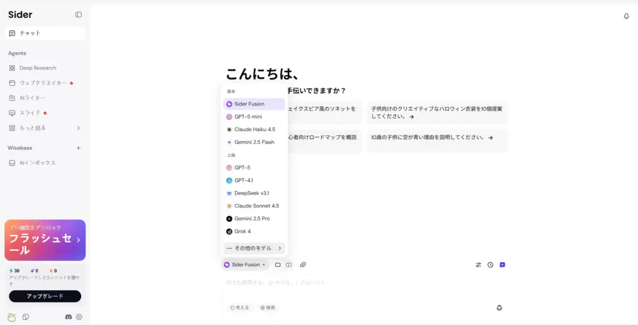
Task: Open the フラッシュセール promotion banner
Action: pos(45,240)
